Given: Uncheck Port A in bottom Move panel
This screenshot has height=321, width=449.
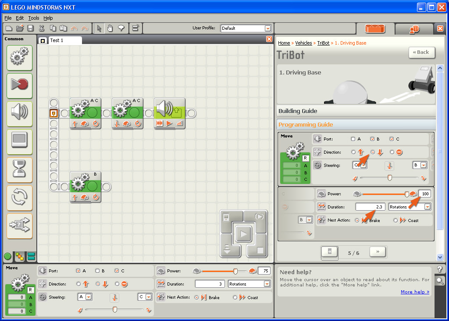Looking at the screenshot, I should (78, 271).
